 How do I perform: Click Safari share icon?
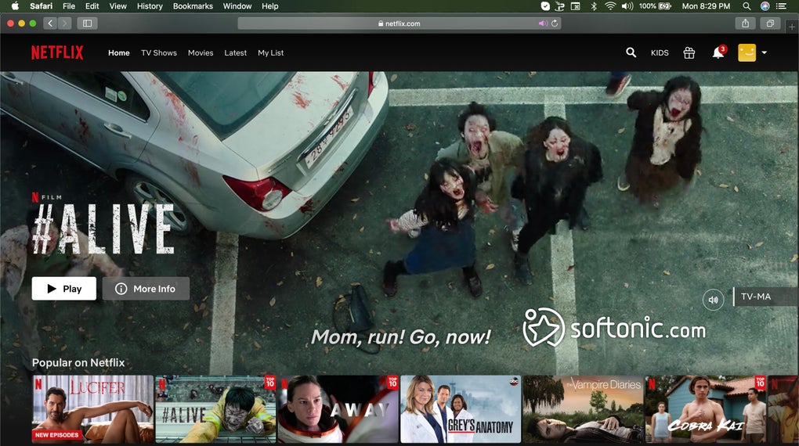point(746,23)
